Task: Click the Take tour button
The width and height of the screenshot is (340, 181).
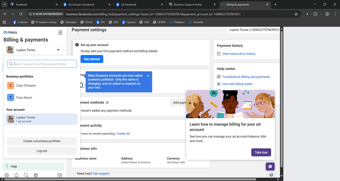Action: tap(261, 152)
